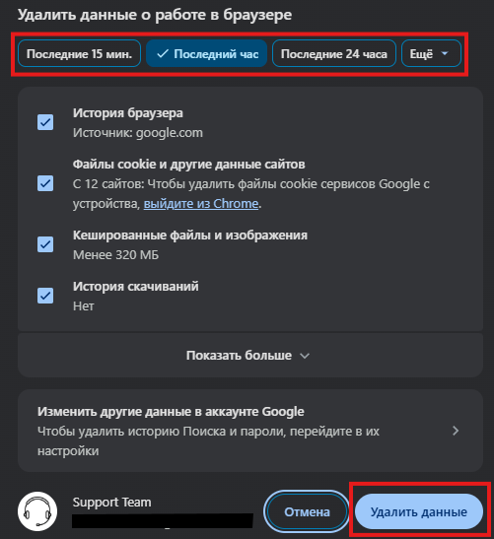The image size is (494, 539).
Task: Select the Последние 24 часа time range
Action: click(334, 53)
